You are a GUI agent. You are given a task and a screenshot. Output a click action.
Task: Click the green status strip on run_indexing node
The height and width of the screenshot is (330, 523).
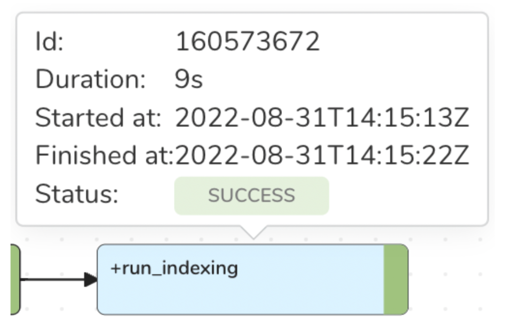[x=396, y=279]
